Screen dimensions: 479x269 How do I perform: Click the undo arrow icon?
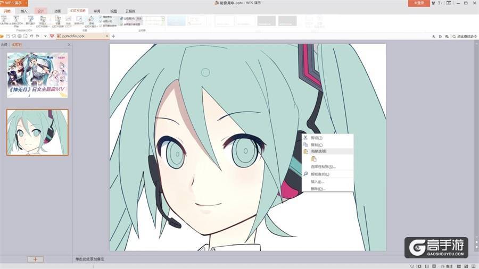click(31, 36)
